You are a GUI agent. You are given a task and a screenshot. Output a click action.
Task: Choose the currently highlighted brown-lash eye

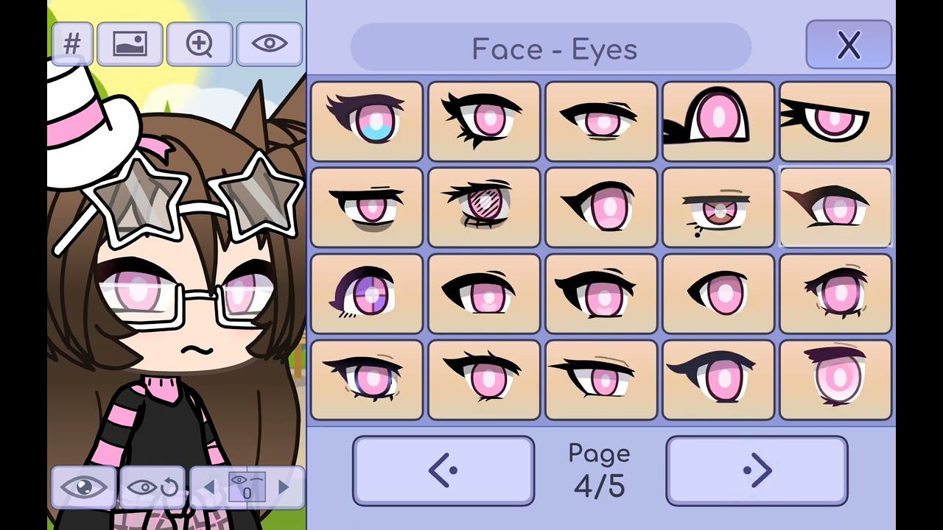835,208
